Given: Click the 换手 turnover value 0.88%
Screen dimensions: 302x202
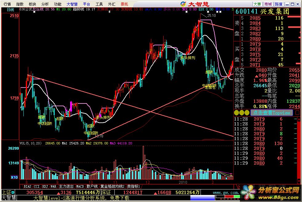Looking at the screenshot, I should tap(260, 106).
